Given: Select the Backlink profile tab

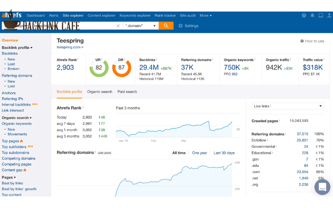Looking at the screenshot, I should (70, 92).
